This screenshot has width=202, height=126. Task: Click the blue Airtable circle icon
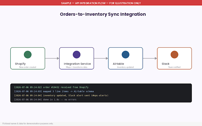125,55
